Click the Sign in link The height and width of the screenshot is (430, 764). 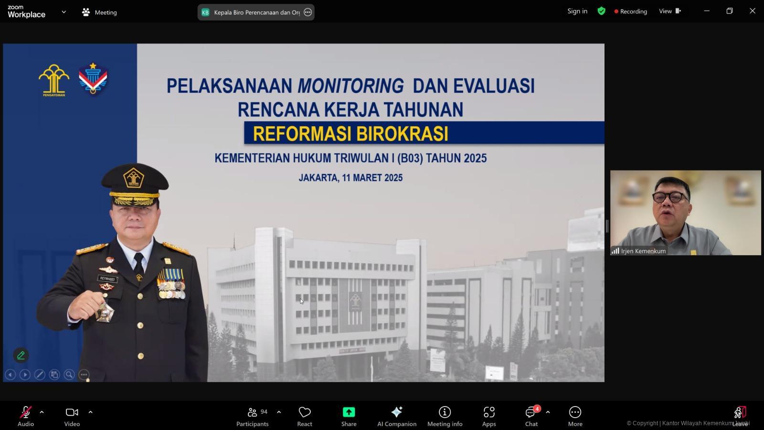[577, 11]
